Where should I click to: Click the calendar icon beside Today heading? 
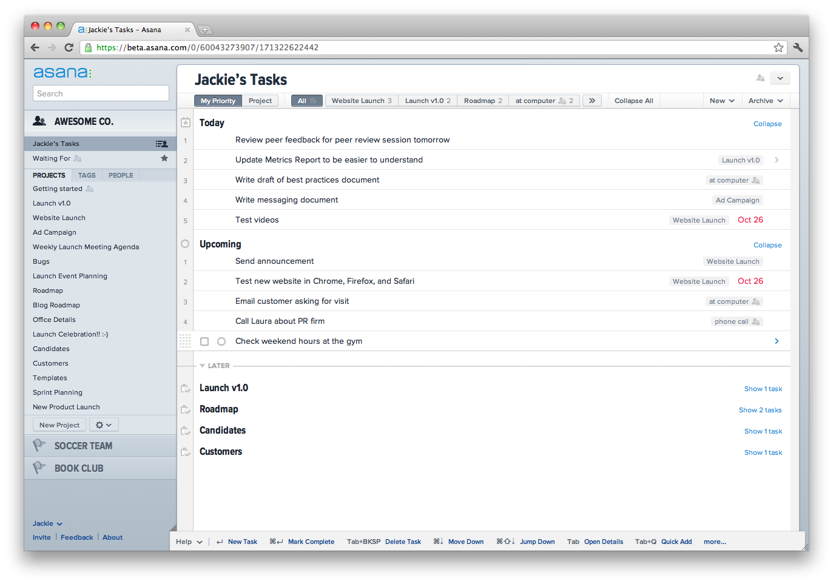(x=186, y=123)
